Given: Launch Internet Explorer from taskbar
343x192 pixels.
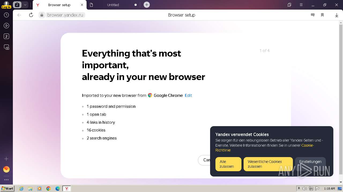Looking at the screenshot, I should tap(21, 189).
